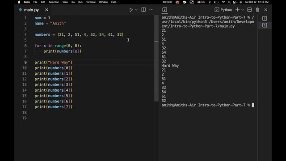The width and height of the screenshot is (286, 161).
Task: Click the print("Hard Way") line
Action: click(x=54, y=63)
